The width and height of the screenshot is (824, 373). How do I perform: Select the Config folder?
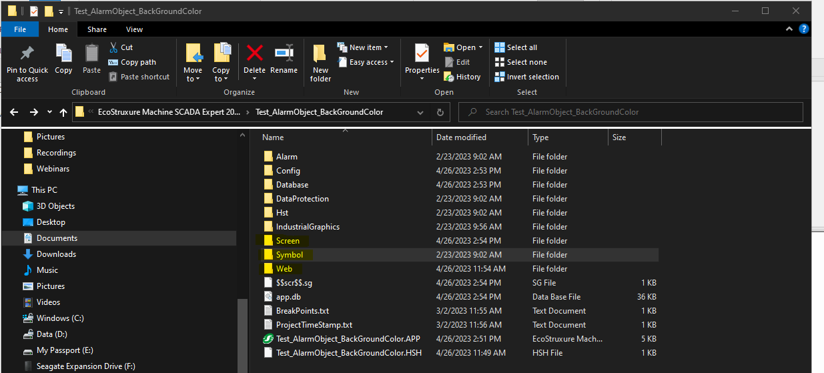[x=288, y=171]
